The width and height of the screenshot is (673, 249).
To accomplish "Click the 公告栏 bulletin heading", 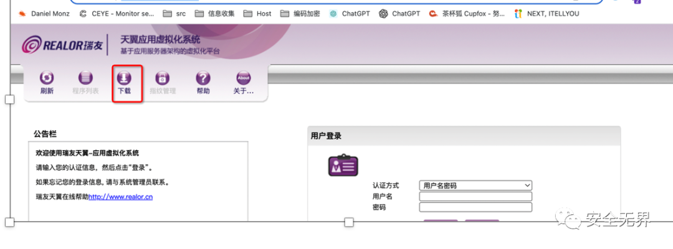I will tap(45, 134).
